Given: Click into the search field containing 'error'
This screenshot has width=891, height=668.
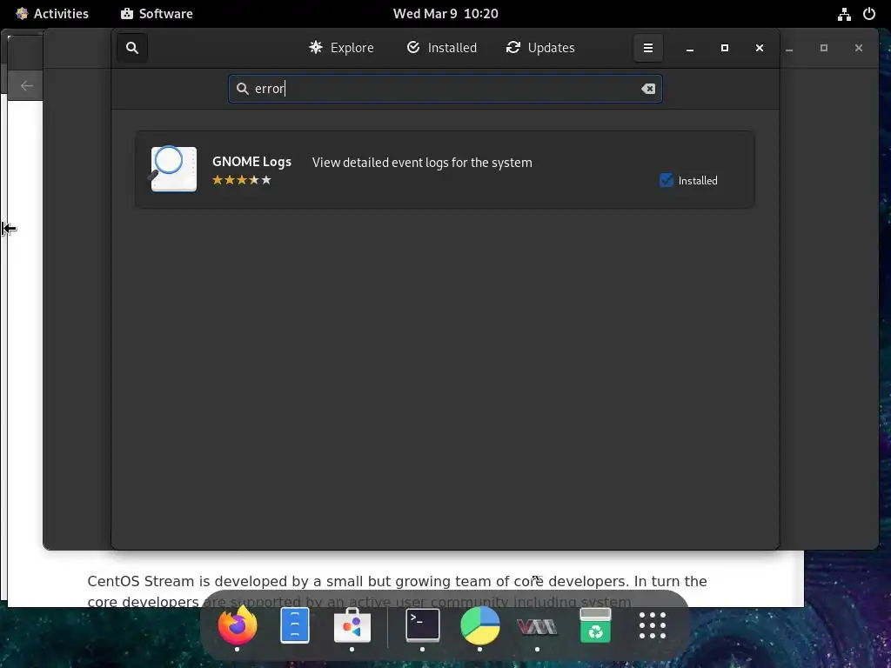Looking at the screenshot, I should tap(445, 89).
